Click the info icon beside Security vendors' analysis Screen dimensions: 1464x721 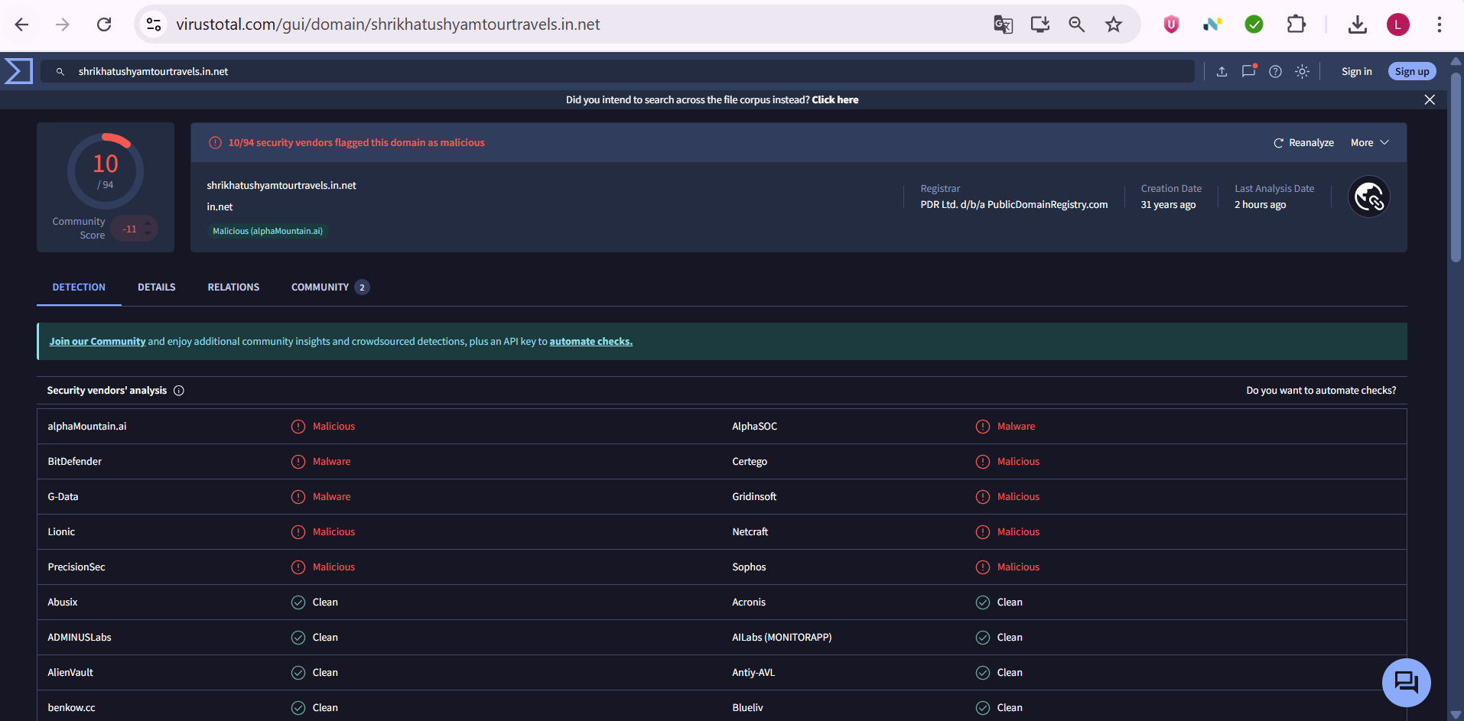(x=179, y=391)
